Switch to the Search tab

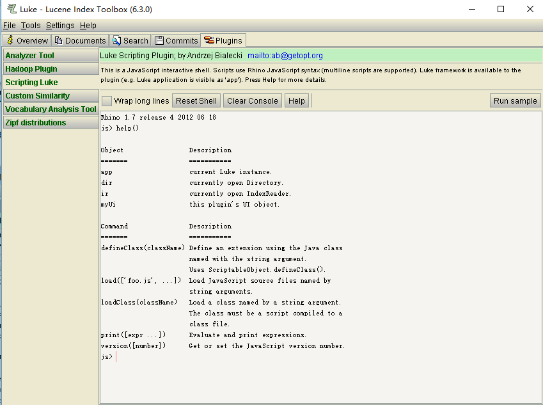[130, 40]
